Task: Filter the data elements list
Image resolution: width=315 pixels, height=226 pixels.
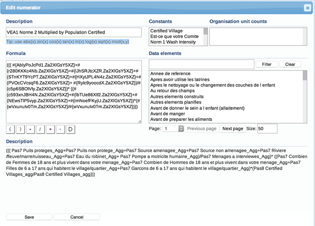Action: [x=267, y=65]
